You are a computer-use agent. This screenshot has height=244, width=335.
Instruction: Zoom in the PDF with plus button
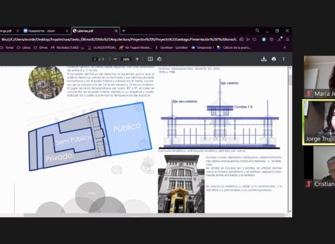tap(137, 59)
